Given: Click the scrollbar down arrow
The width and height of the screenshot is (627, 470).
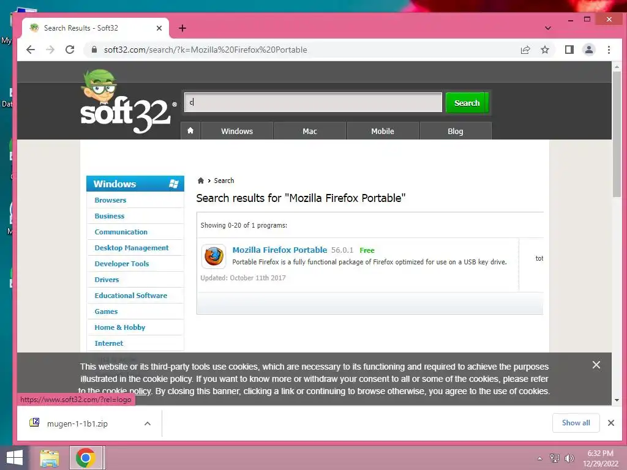Looking at the screenshot, I should pos(617,400).
